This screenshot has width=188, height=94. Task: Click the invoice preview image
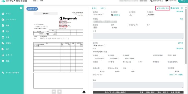[x=58, y=50]
